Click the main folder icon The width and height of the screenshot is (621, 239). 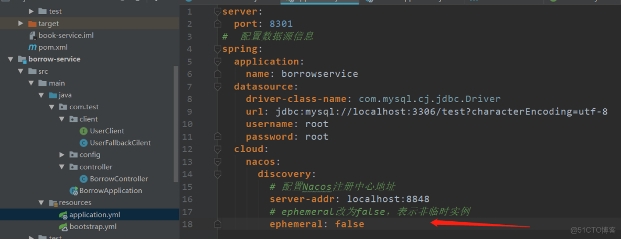43,83
